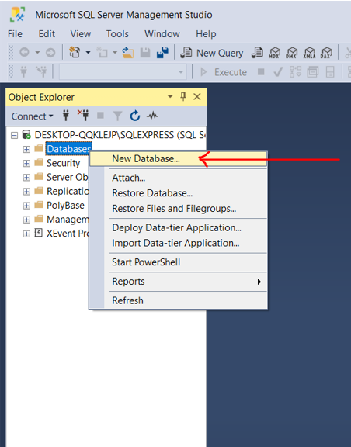Click the Change Connection icon in SQL toolbar
Image resolution: width=351 pixels, height=447 pixels.
(x=41, y=72)
